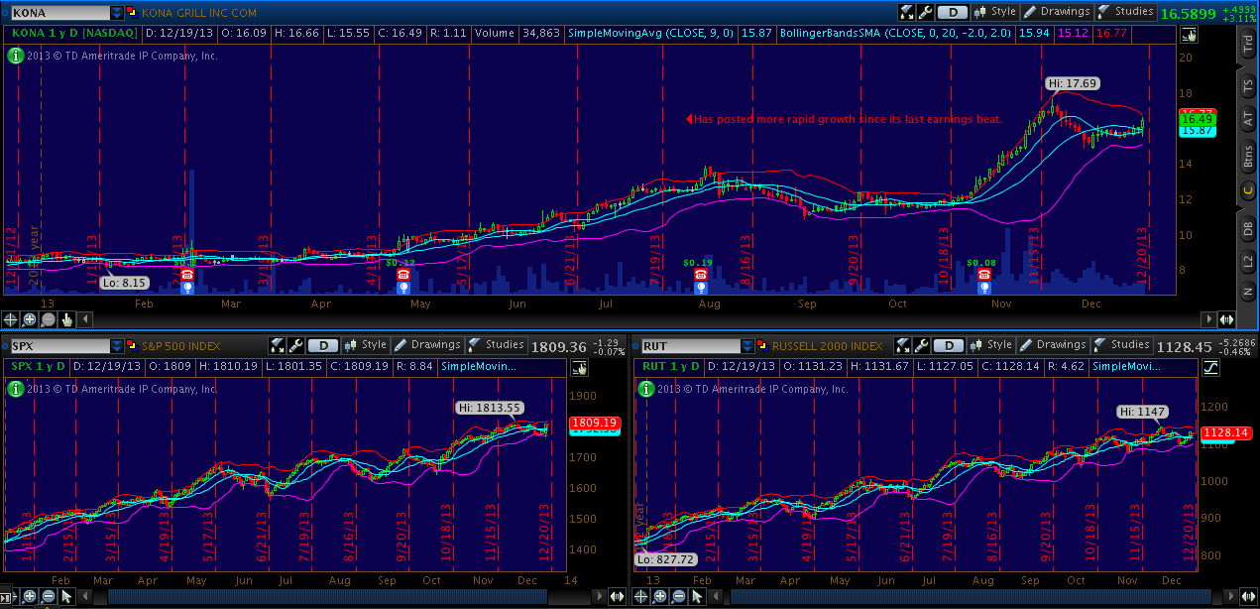Click the red earnings phone icon near August

point(700,275)
